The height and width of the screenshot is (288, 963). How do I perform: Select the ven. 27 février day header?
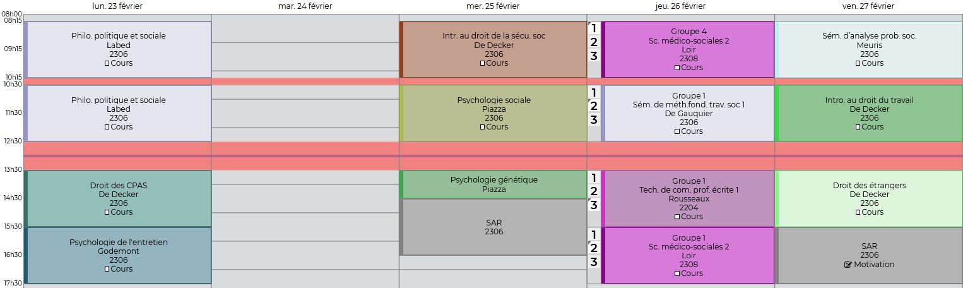pos(868,6)
